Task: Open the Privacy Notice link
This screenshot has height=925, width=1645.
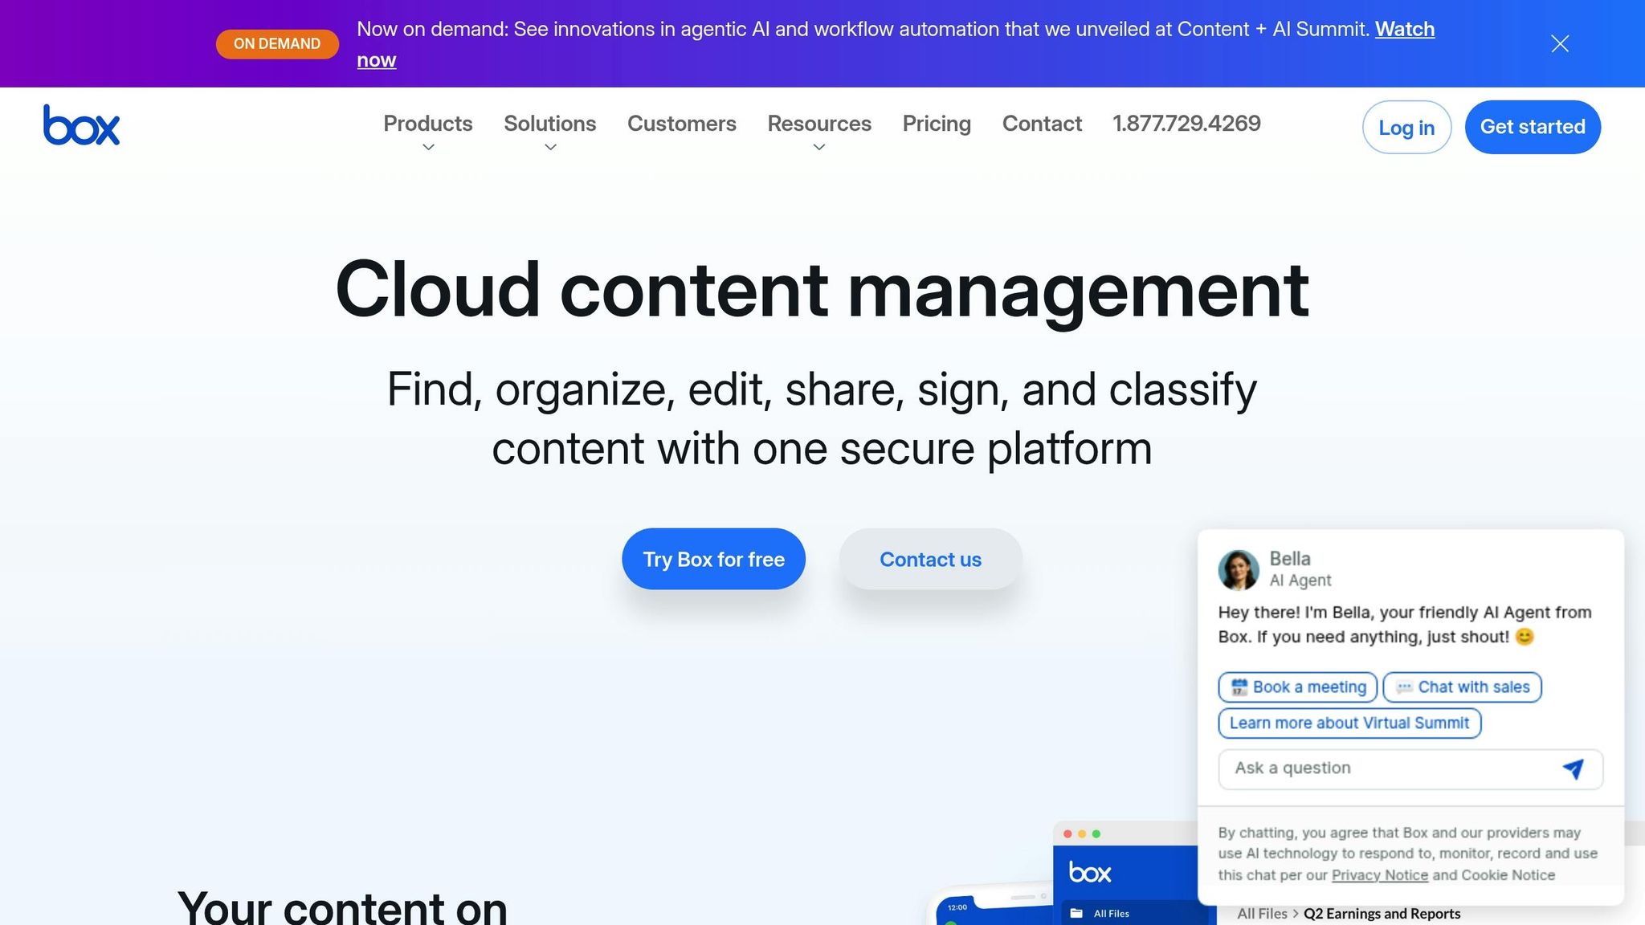Action: [x=1379, y=875]
